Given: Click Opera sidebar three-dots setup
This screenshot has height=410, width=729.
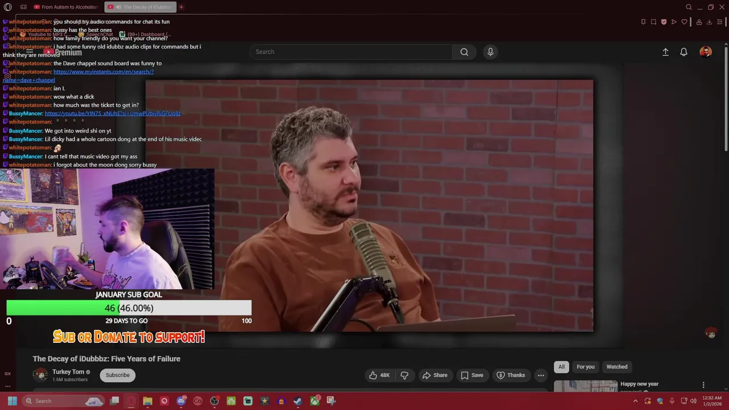Looking at the screenshot, I should coord(7,386).
